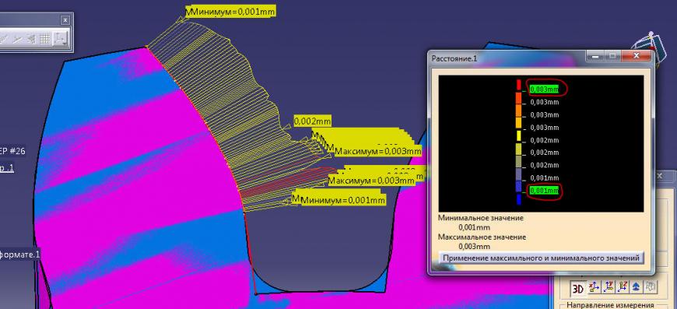
Task: Click the star-shaped point icon in toolbar
Action: tap(31, 39)
